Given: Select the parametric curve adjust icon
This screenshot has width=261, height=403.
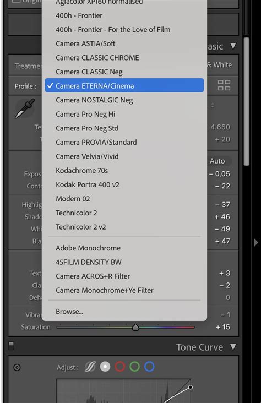Looking at the screenshot, I should pos(90,367).
